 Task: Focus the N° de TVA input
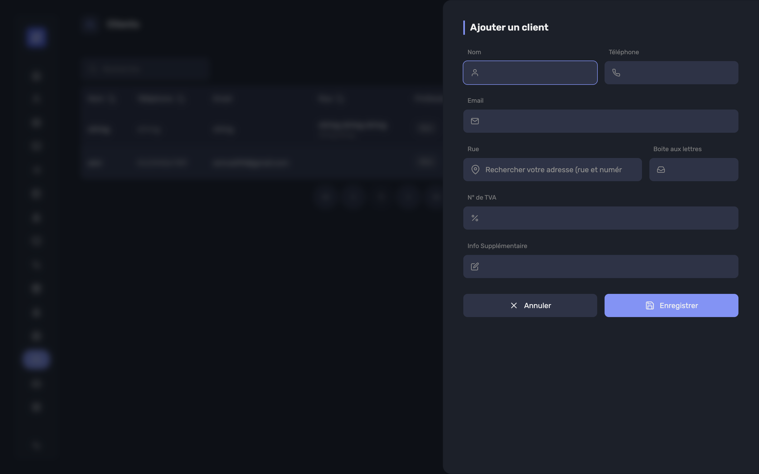[x=601, y=218]
